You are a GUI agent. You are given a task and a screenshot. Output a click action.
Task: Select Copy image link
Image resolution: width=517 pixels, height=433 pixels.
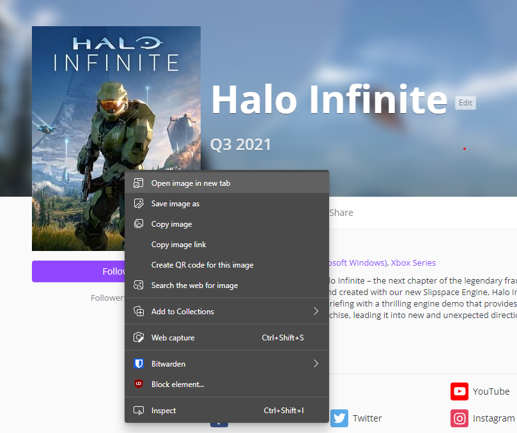pyautogui.click(x=227, y=244)
